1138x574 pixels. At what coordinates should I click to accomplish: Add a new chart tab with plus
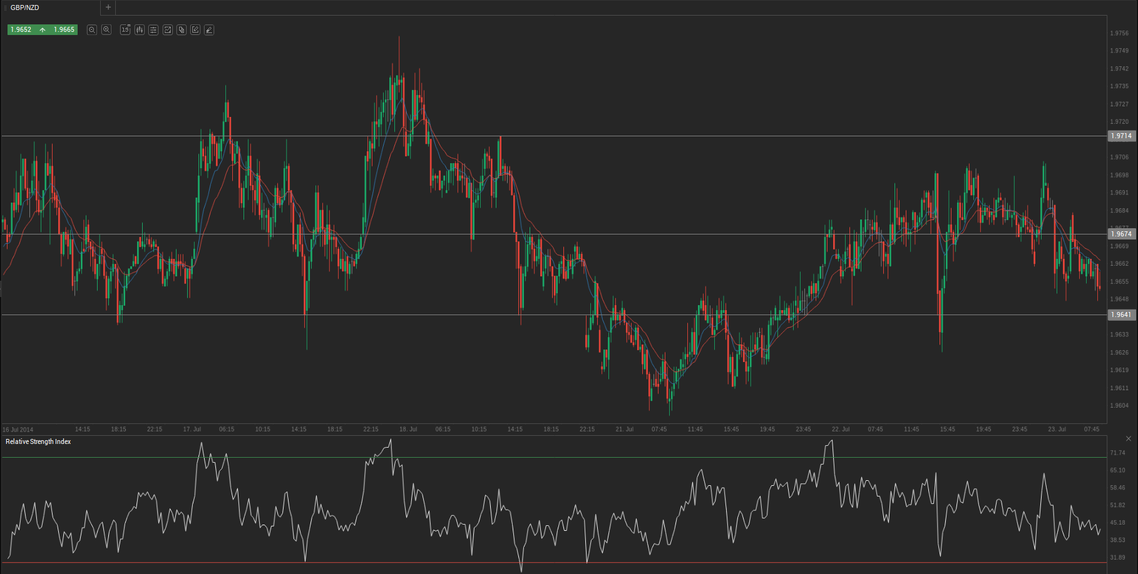[x=108, y=8]
